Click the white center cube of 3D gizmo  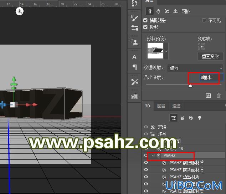(13, 105)
